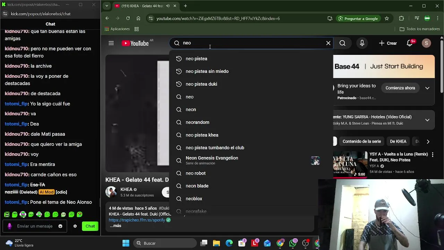
Task: Open the Todos los marcadores folder
Action: click(x=420, y=29)
